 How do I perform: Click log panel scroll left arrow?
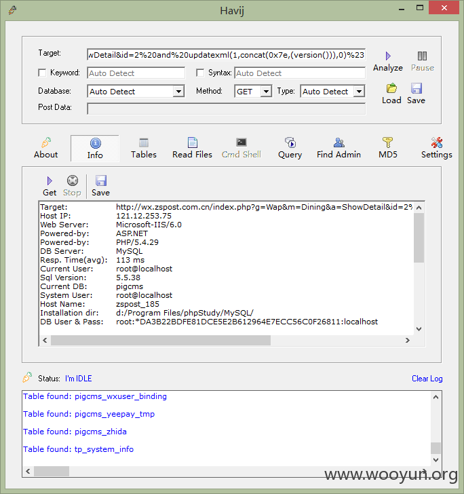(28, 472)
